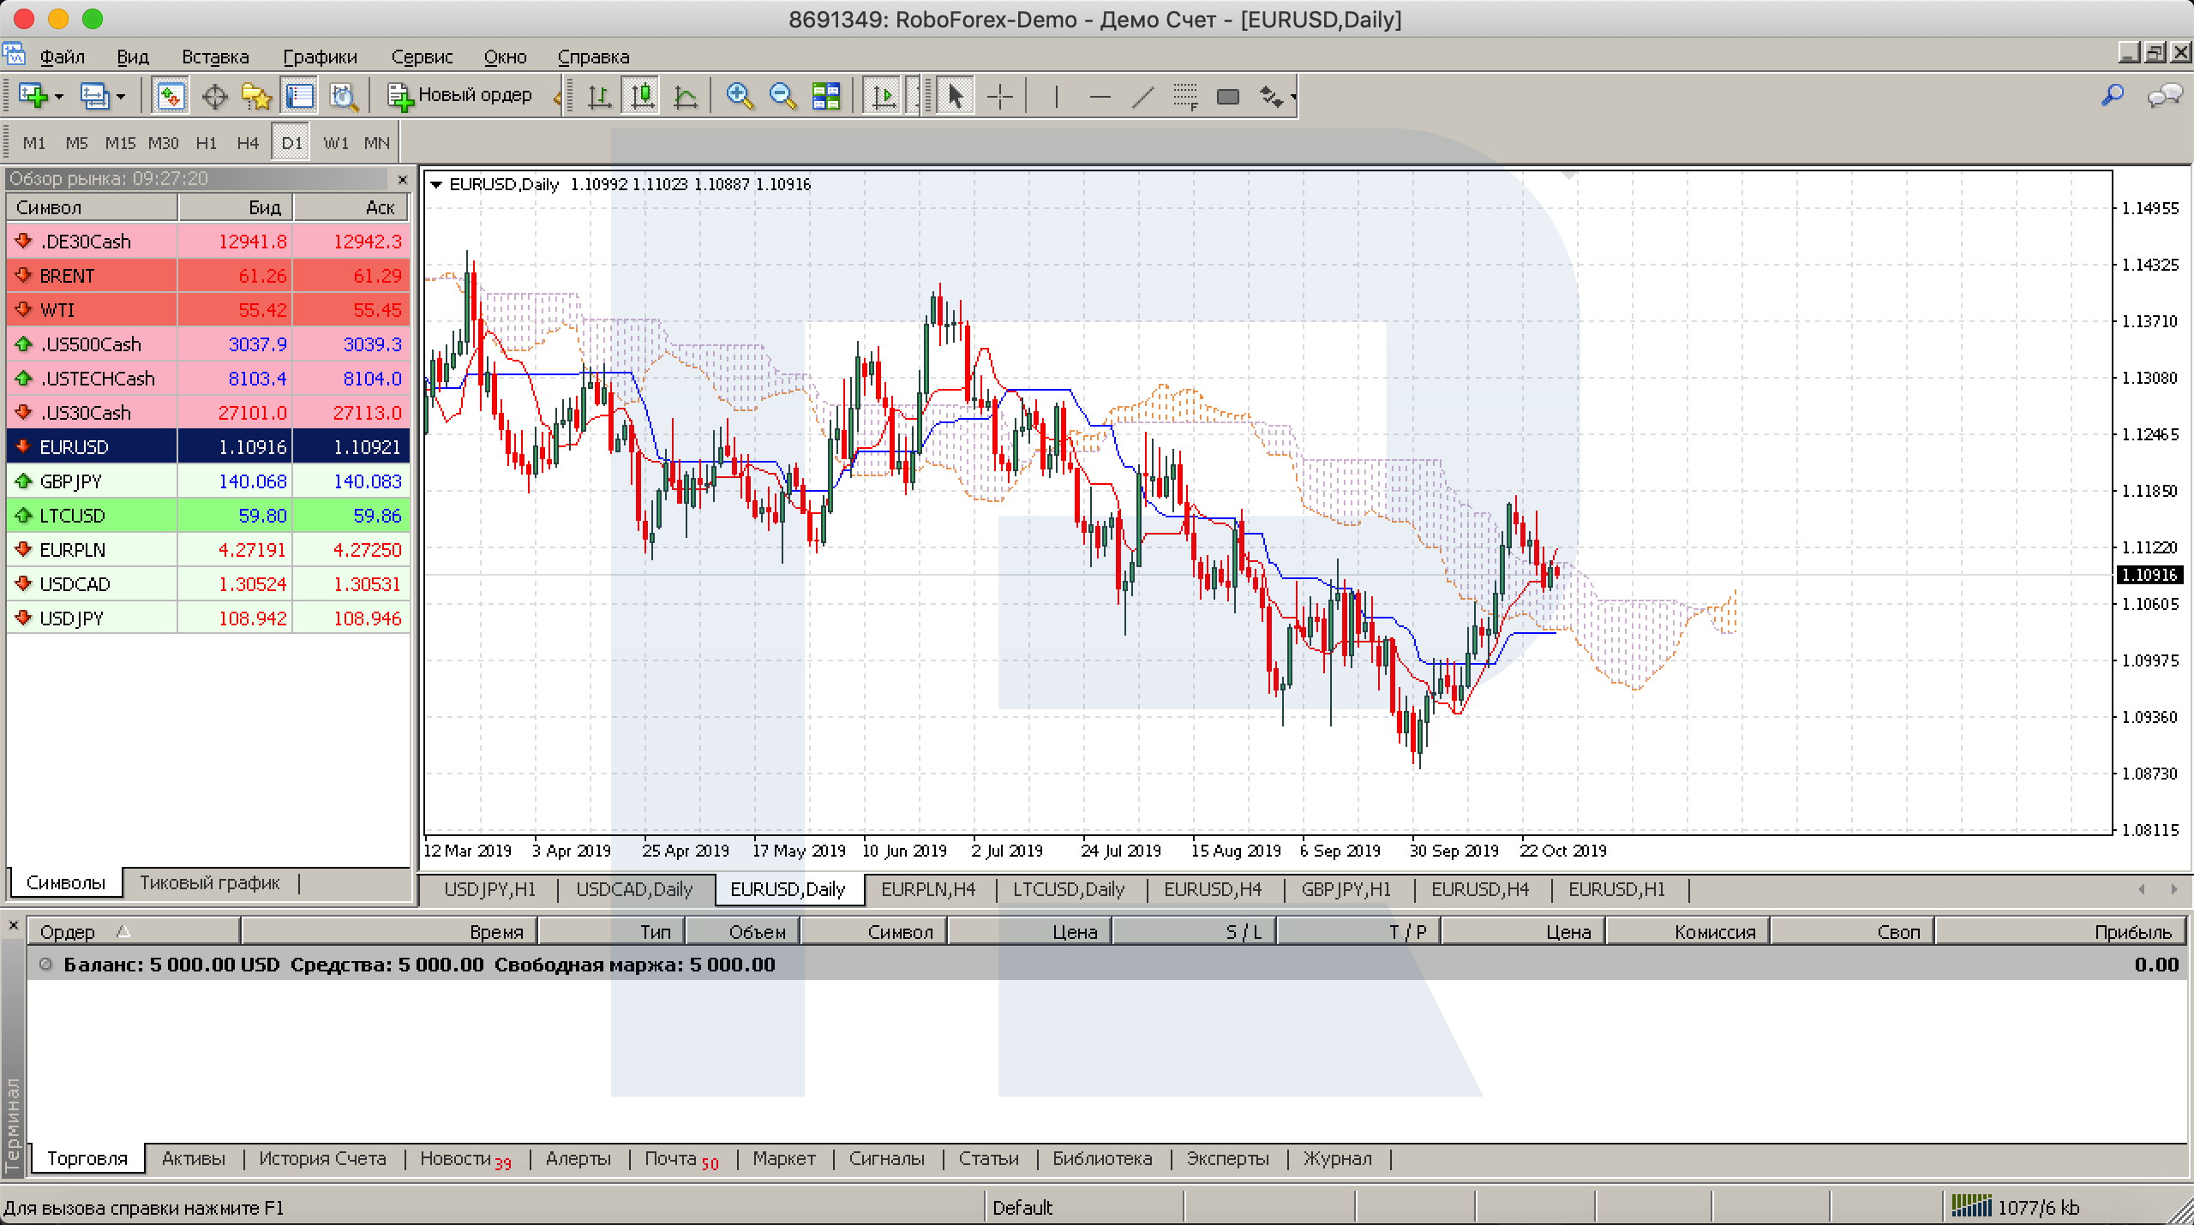Screen dimensions: 2194x1225
Task: Switch to the line chart icon
Action: tap(686, 96)
